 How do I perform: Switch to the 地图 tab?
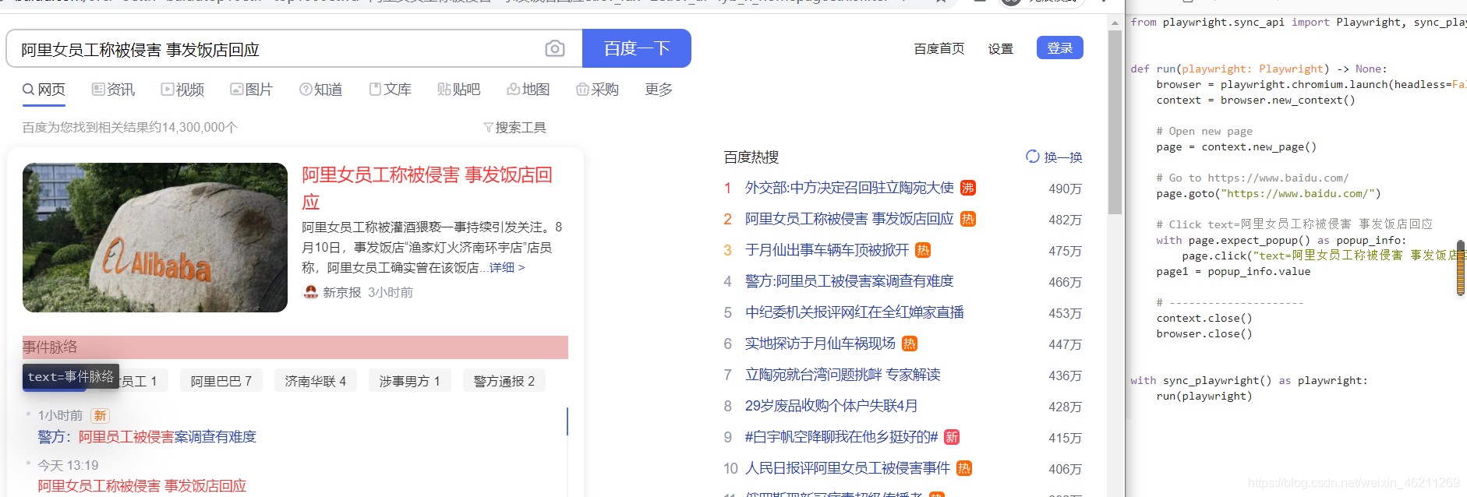[528, 90]
